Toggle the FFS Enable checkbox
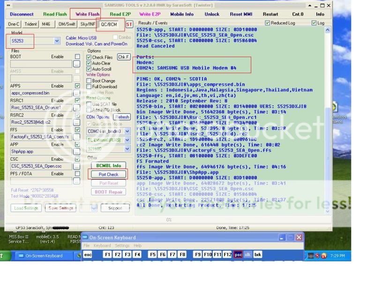This screenshot has height=281, width=375. coord(77,130)
